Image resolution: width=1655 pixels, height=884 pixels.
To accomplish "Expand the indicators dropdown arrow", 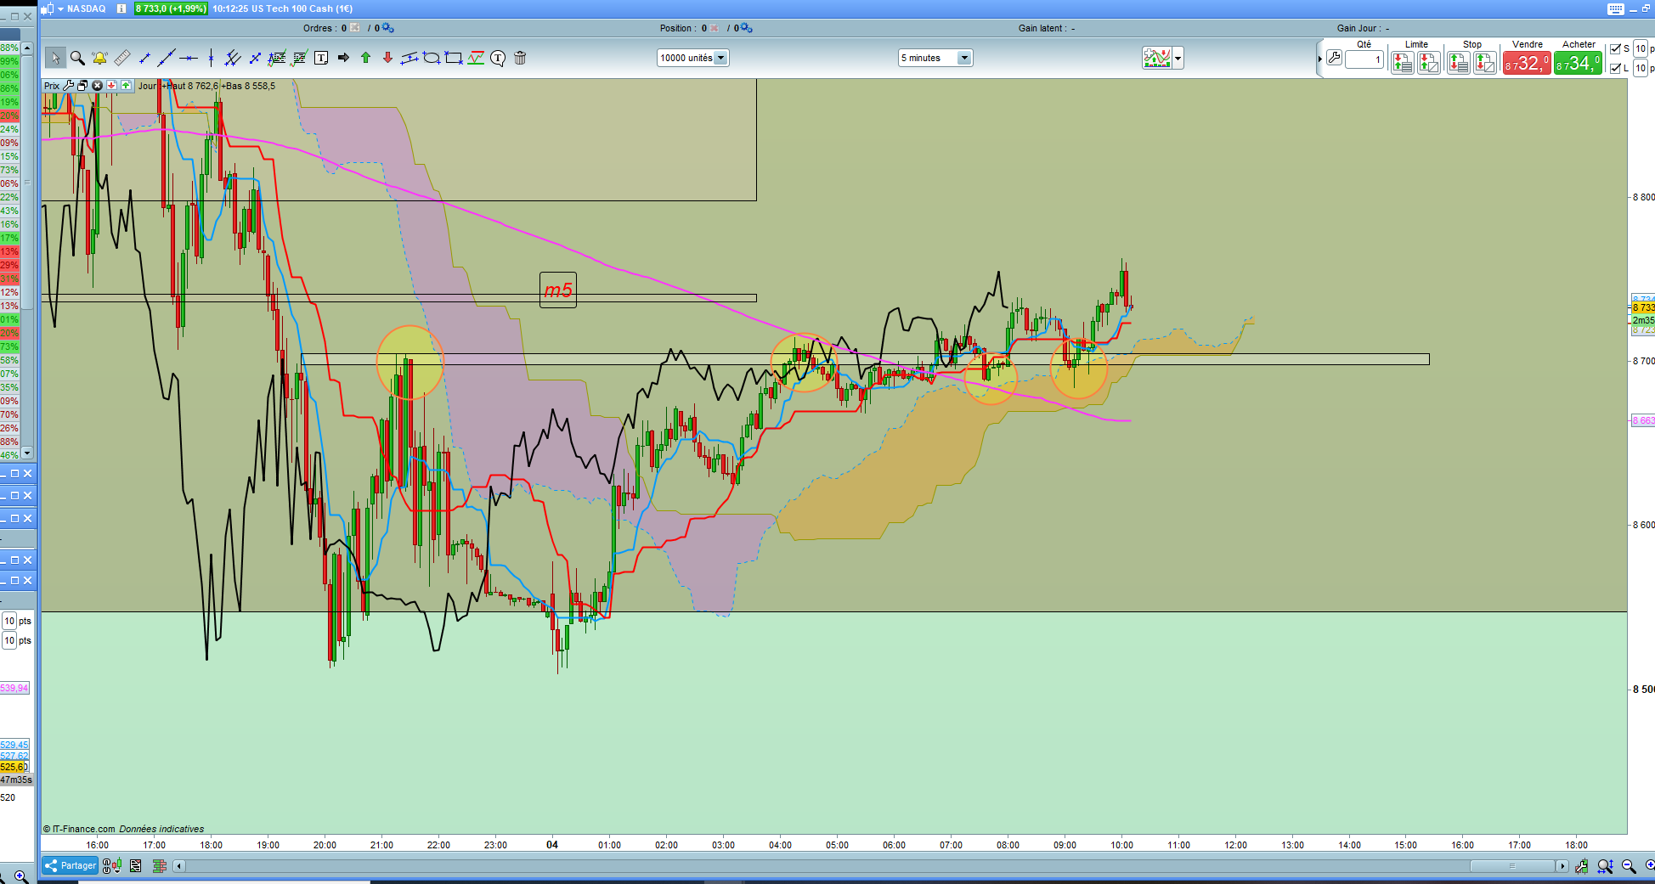I will click(x=1178, y=59).
